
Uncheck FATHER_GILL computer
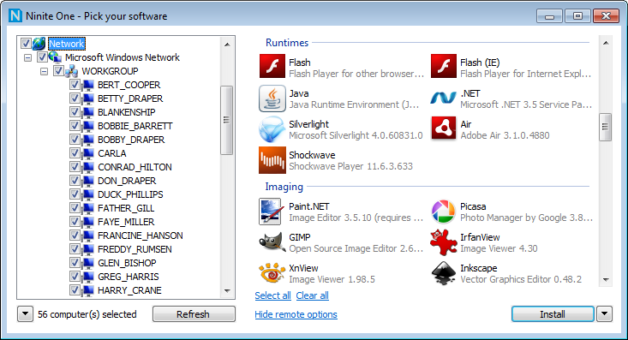click(75, 208)
